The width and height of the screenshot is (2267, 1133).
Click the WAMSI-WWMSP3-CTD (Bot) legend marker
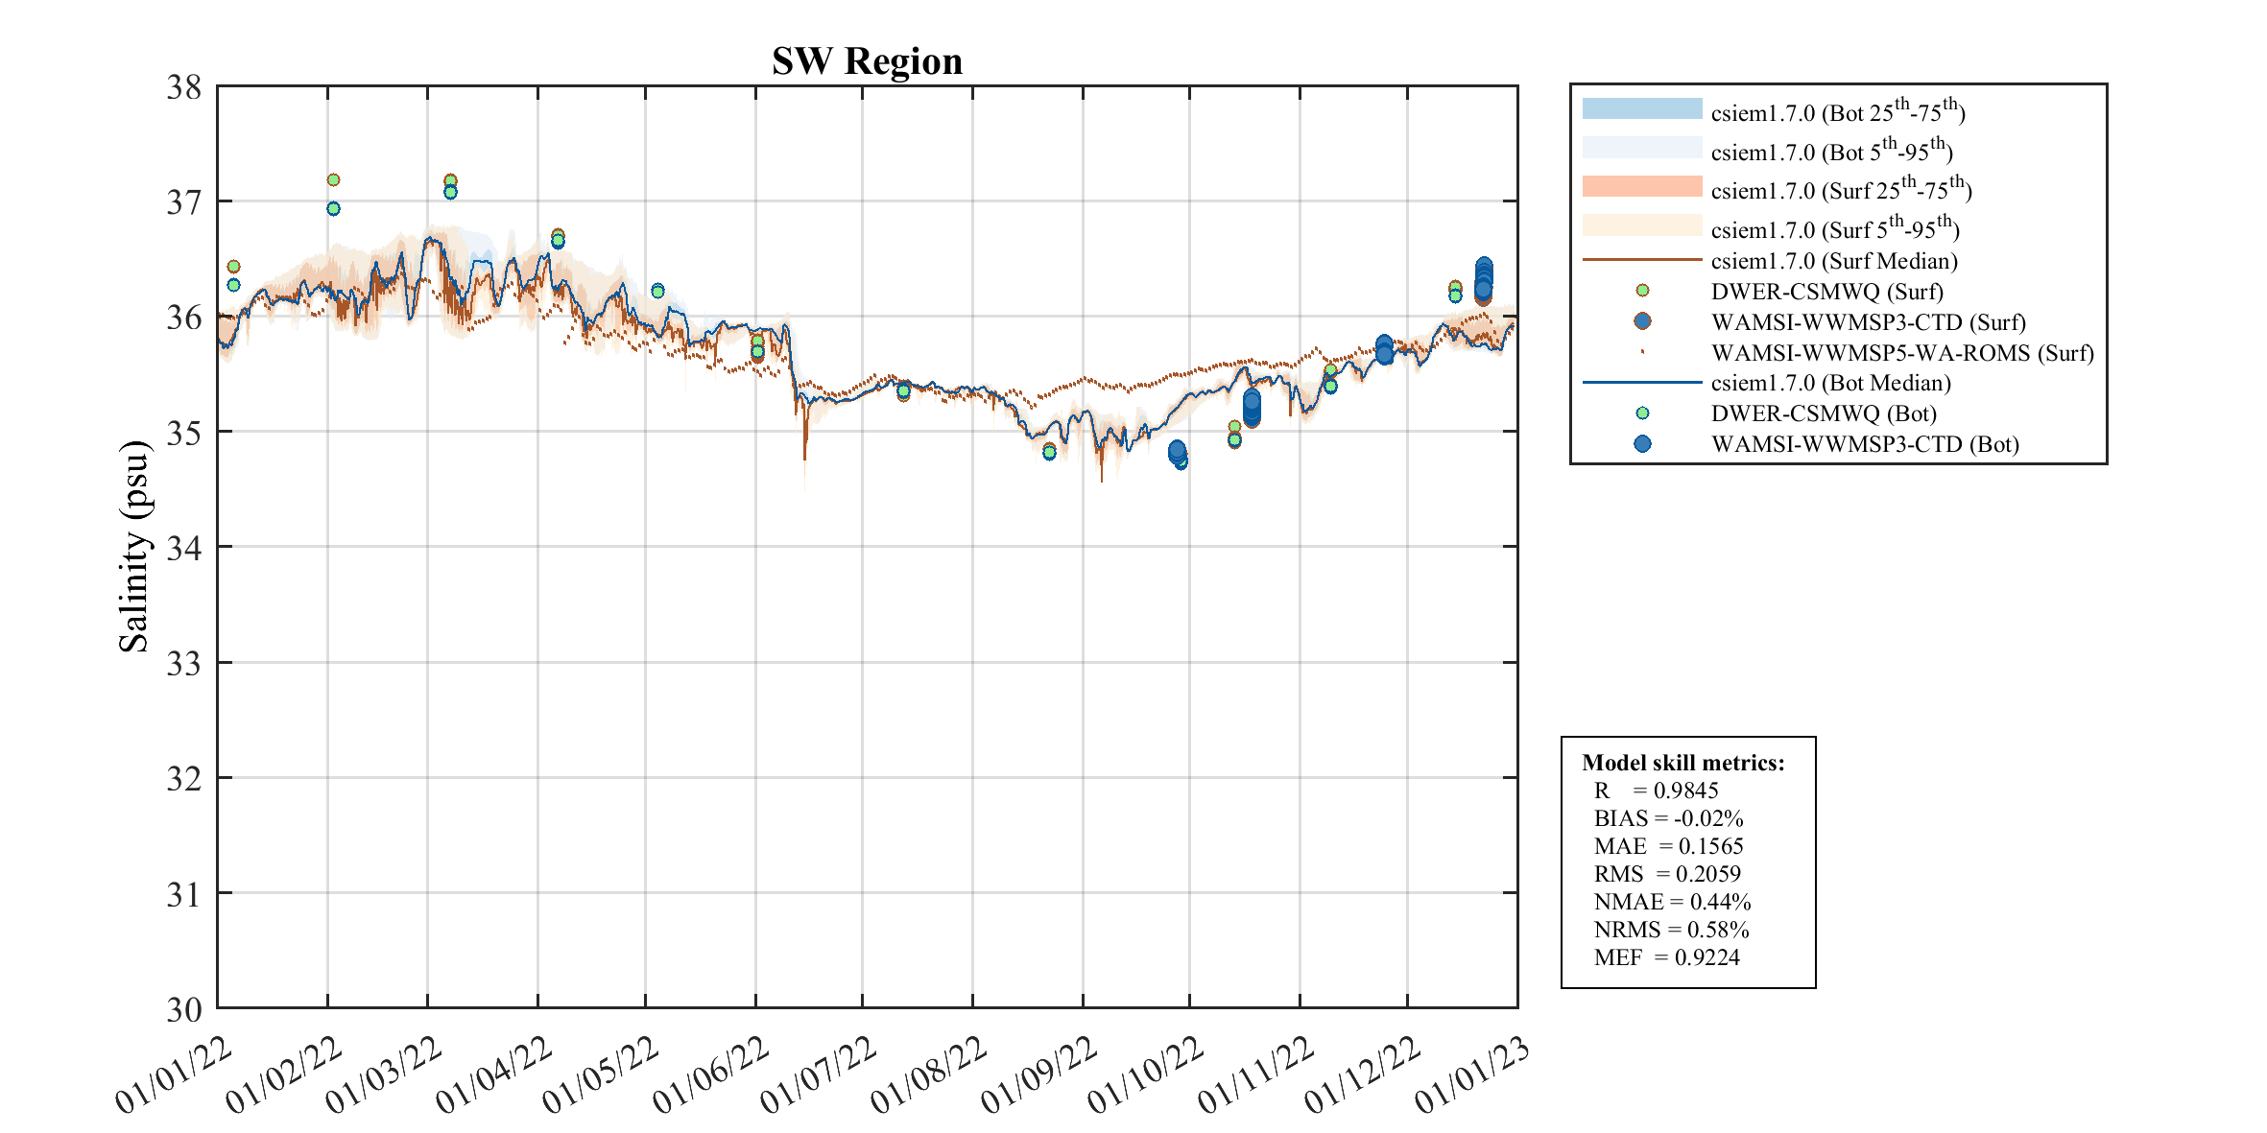(1642, 443)
